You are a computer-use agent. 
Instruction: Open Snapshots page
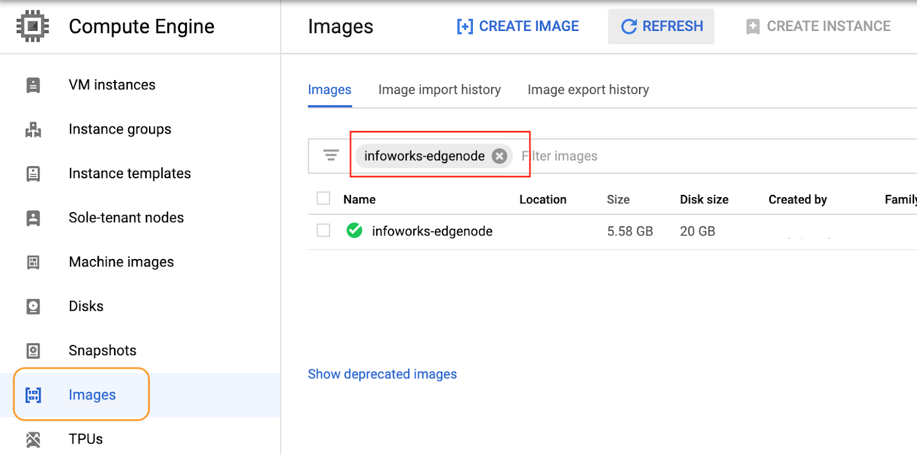(x=103, y=350)
